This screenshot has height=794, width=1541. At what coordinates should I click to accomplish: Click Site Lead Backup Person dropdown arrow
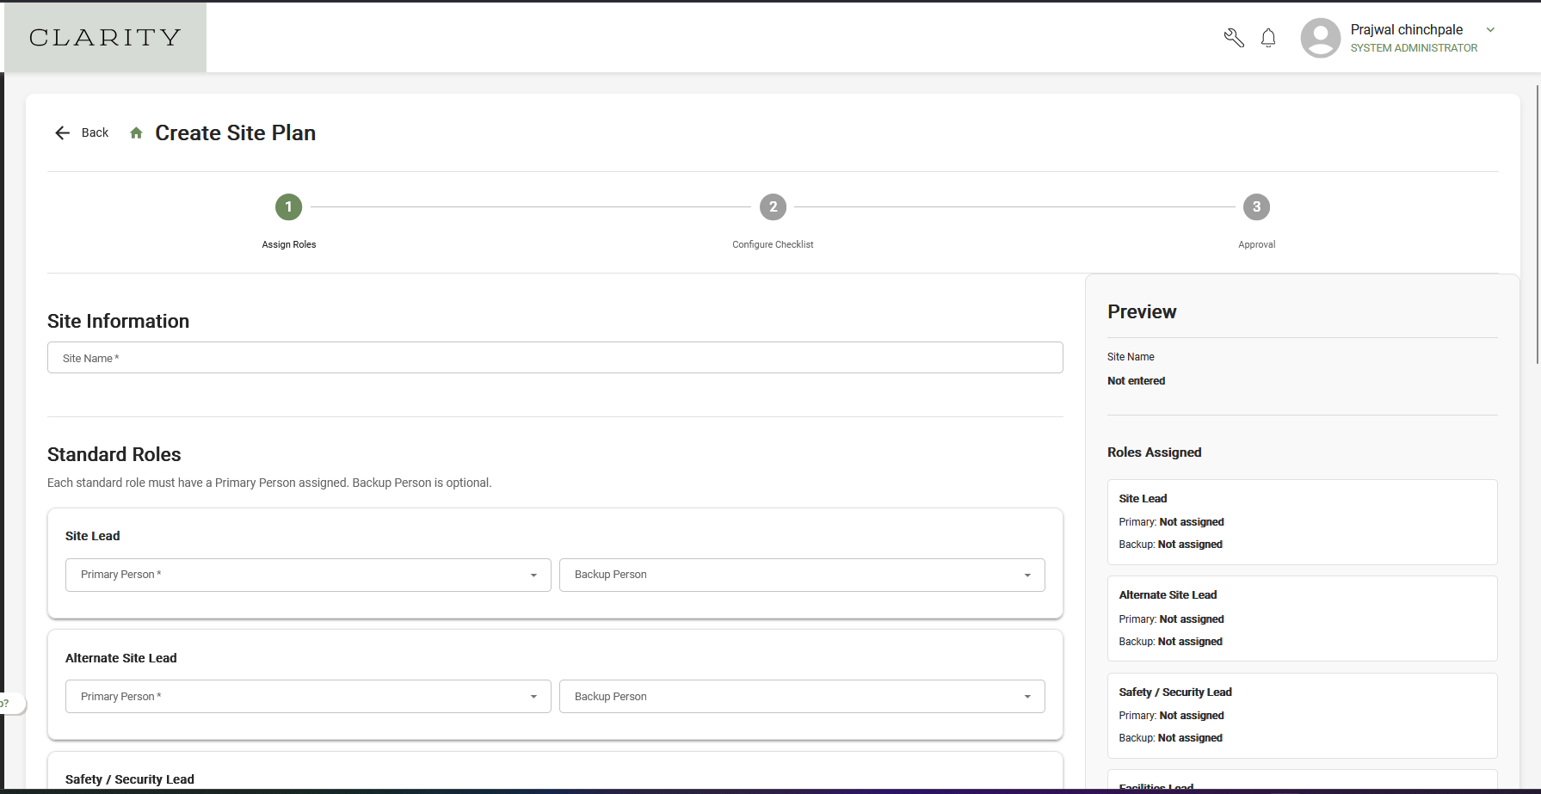click(x=1027, y=575)
